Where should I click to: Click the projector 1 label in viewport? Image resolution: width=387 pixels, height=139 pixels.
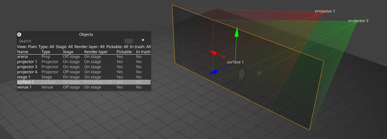[x=325, y=11]
